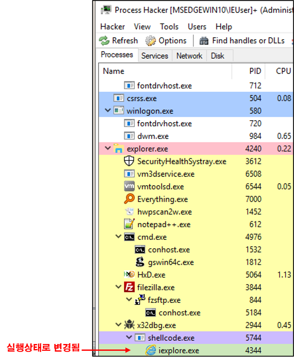This screenshot has height=358, width=294.
Task: Click the filezilla.exe FZ icon
Action: click(129, 287)
